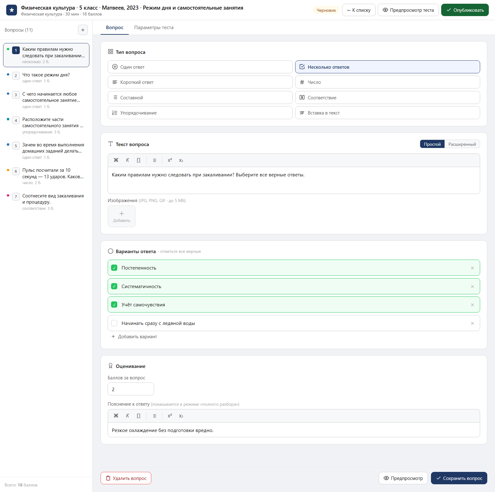
Task: Click the Баллов за вопрос input field
Action: 131,389
